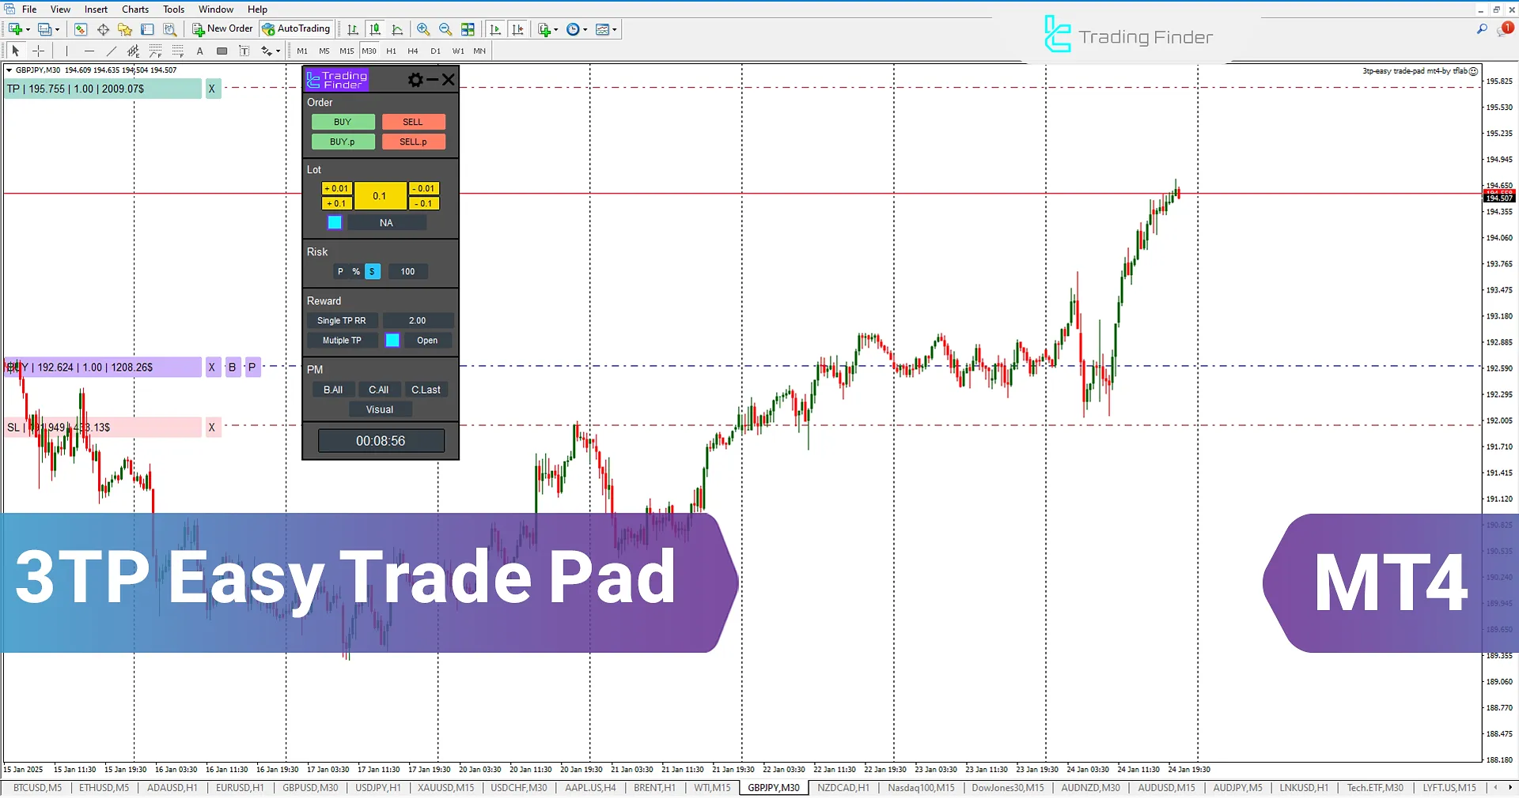
Task: Click the red SELL button
Action: 413,122
